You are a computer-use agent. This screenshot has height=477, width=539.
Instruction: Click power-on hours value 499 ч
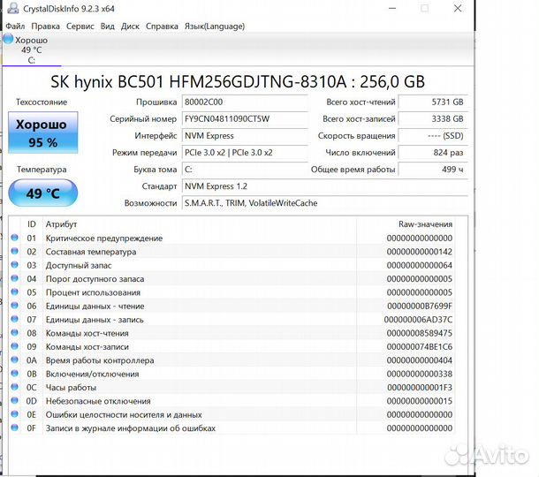433,170
